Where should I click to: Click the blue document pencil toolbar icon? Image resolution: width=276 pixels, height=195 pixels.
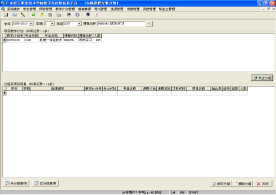[x=15, y=15]
